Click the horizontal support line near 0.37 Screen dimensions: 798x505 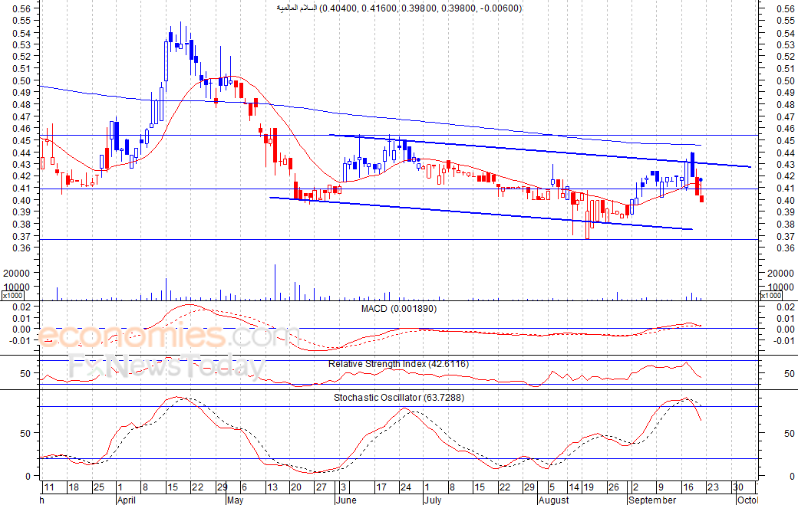(384, 240)
